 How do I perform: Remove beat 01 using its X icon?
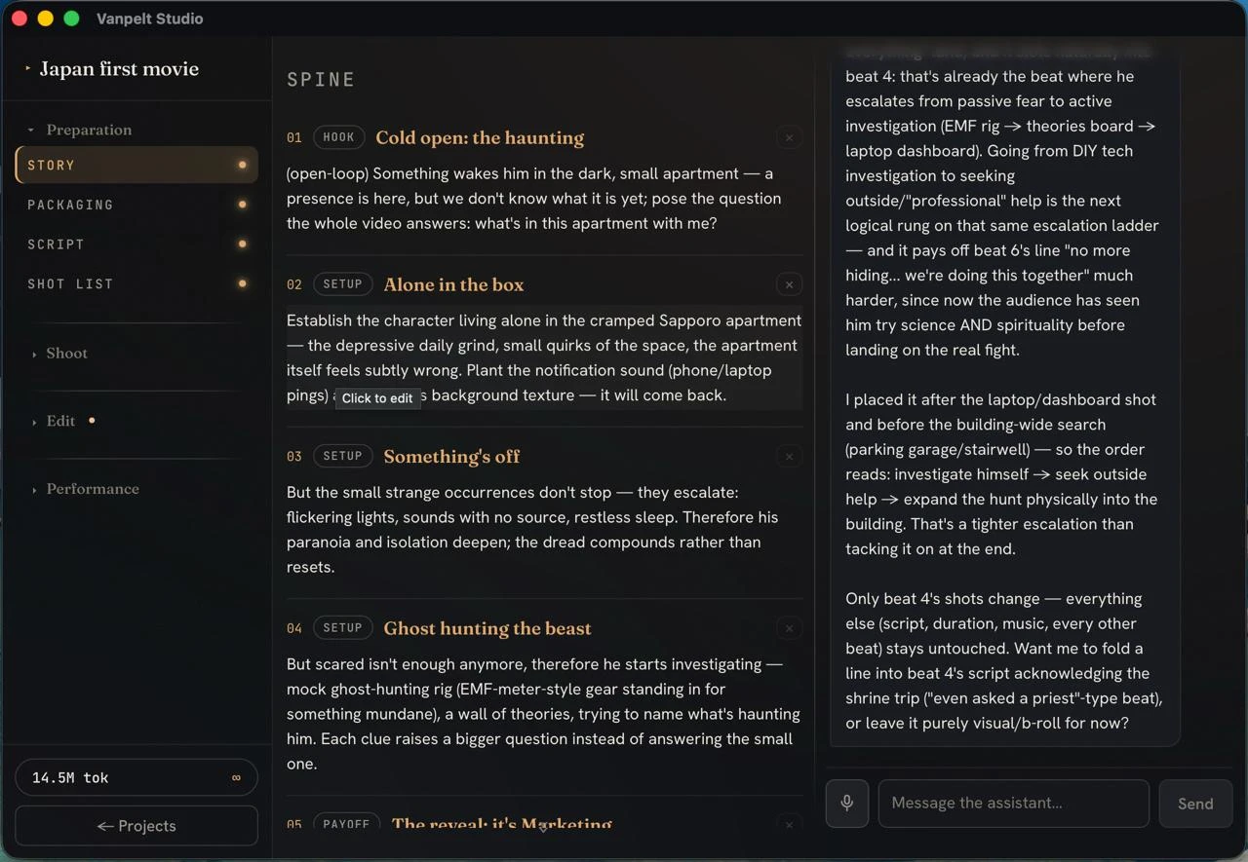(x=790, y=138)
